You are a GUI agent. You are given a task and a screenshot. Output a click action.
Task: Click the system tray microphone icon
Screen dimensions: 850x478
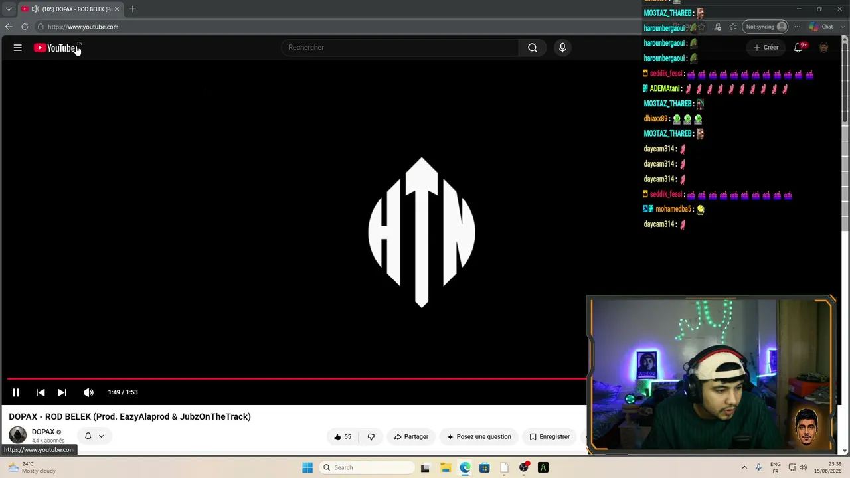coord(758,467)
